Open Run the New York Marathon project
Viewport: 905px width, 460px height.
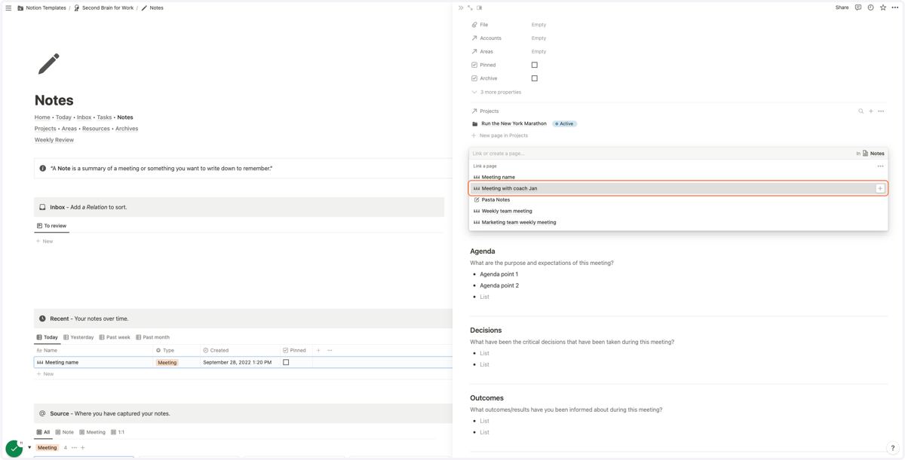[x=514, y=123]
